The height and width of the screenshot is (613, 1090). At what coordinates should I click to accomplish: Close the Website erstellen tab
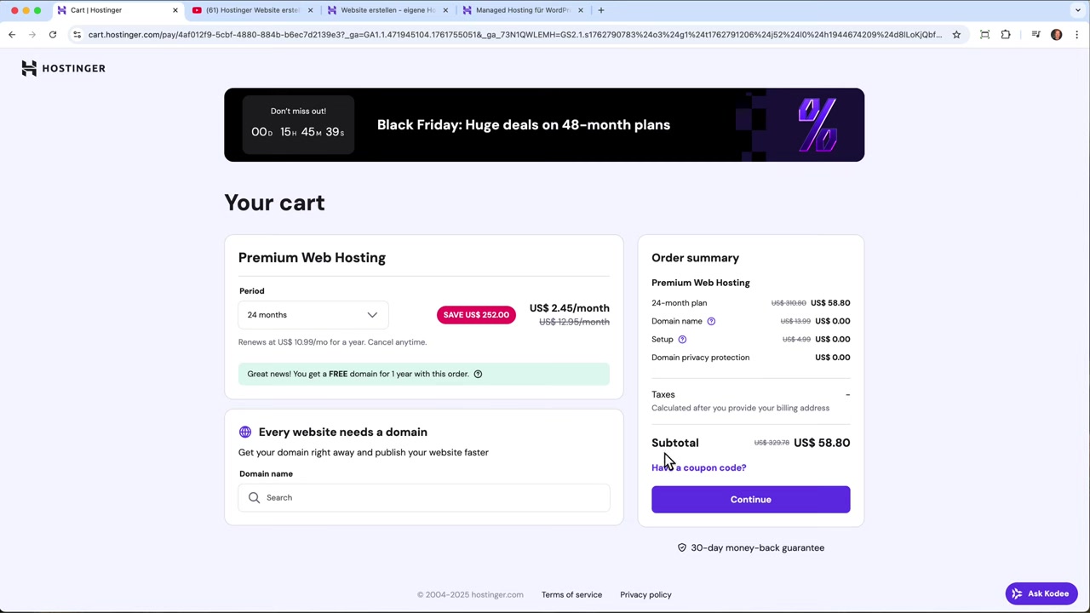(445, 10)
